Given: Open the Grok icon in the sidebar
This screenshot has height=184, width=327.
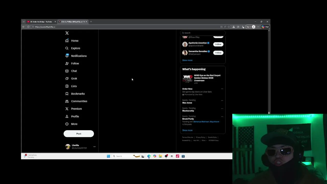Looking at the screenshot, I should [67, 78].
